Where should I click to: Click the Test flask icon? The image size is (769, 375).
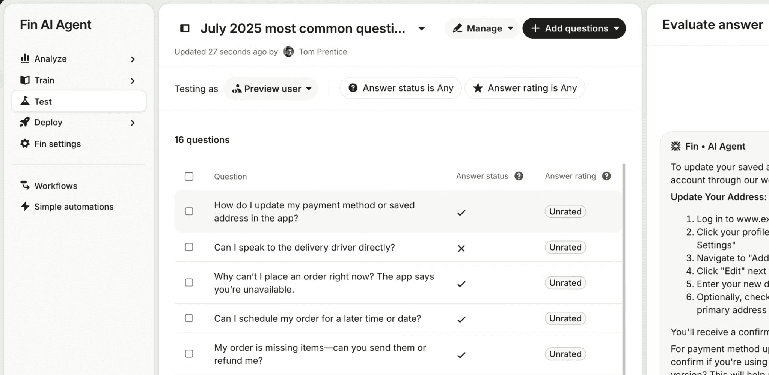pyautogui.click(x=25, y=100)
